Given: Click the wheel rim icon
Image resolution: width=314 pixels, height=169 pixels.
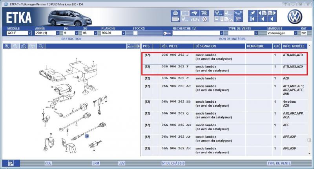Looking at the screenshot, I should pyautogui.click(x=204, y=19).
